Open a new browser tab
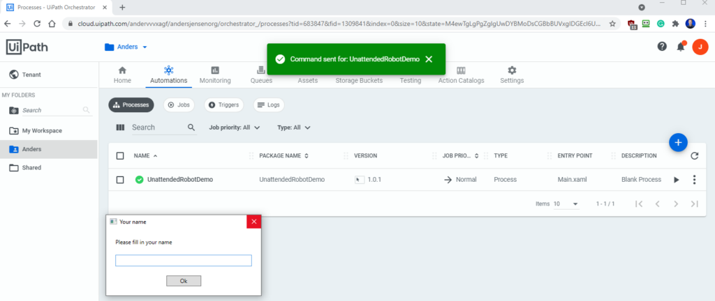Screen dimensions: 715x301 122,7
